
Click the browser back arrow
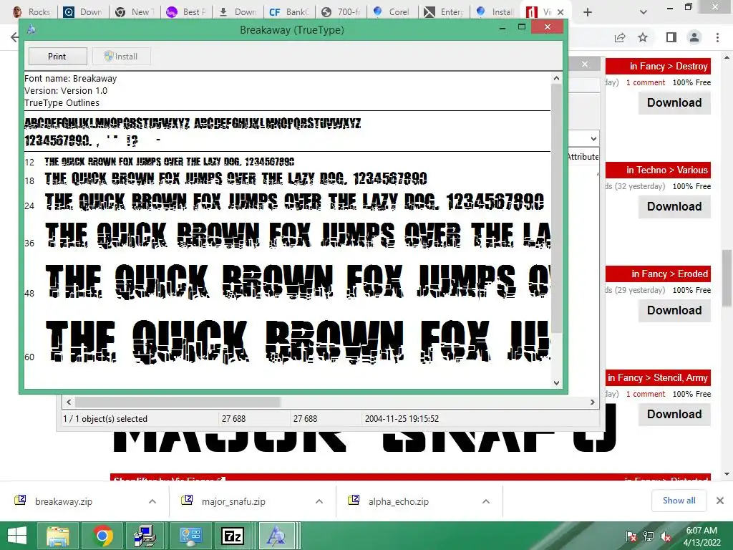click(15, 37)
